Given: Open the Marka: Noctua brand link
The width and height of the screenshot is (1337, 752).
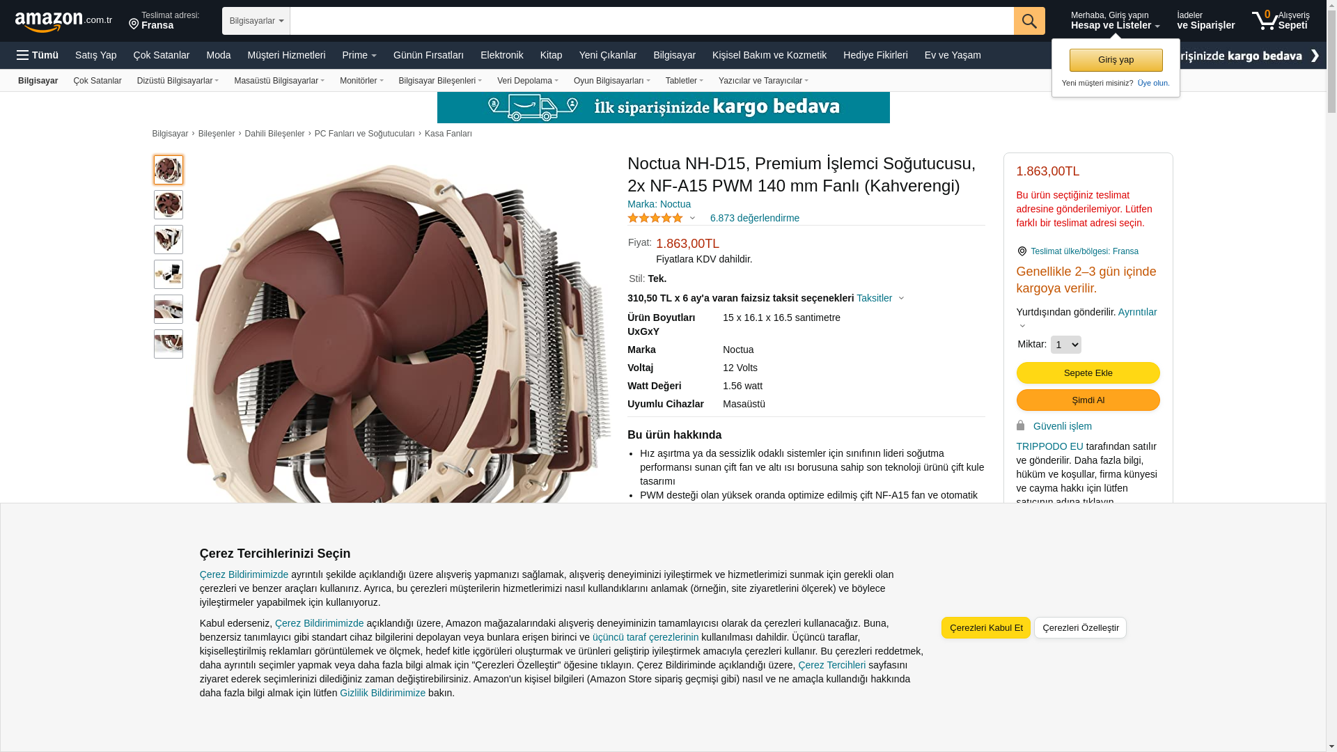Looking at the screenshot, I should 659,204.
